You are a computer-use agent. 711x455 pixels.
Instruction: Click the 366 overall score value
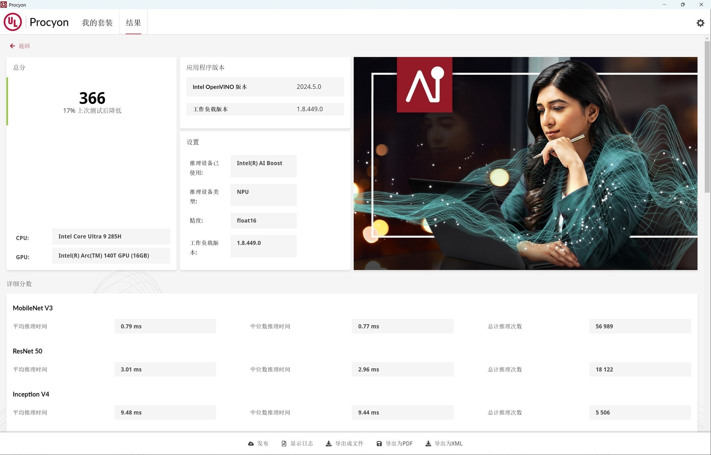tap(92, 98)
